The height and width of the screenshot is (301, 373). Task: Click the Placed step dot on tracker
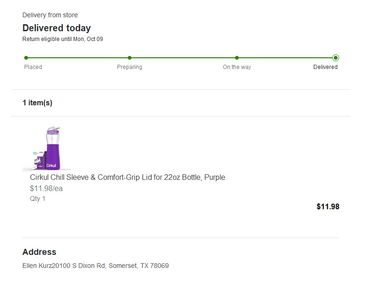[x=26, y=58]
